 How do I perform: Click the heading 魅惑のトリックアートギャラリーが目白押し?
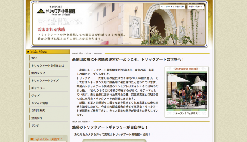(110, 127)
